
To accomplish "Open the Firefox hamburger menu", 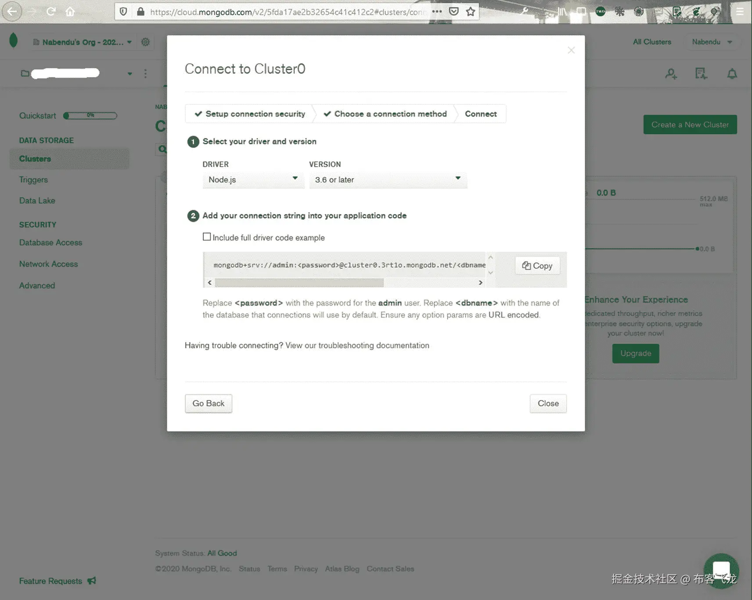I will pos(740,11).
